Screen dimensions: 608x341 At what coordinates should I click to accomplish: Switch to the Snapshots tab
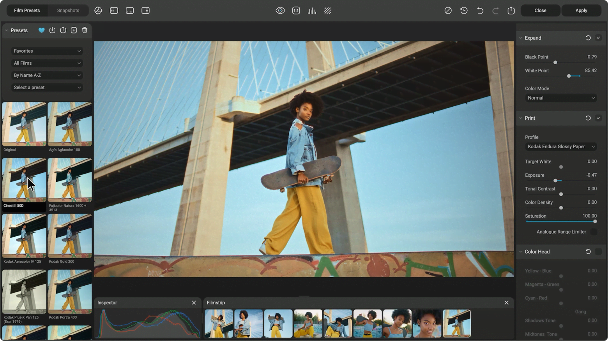click(x=68, y=11)
